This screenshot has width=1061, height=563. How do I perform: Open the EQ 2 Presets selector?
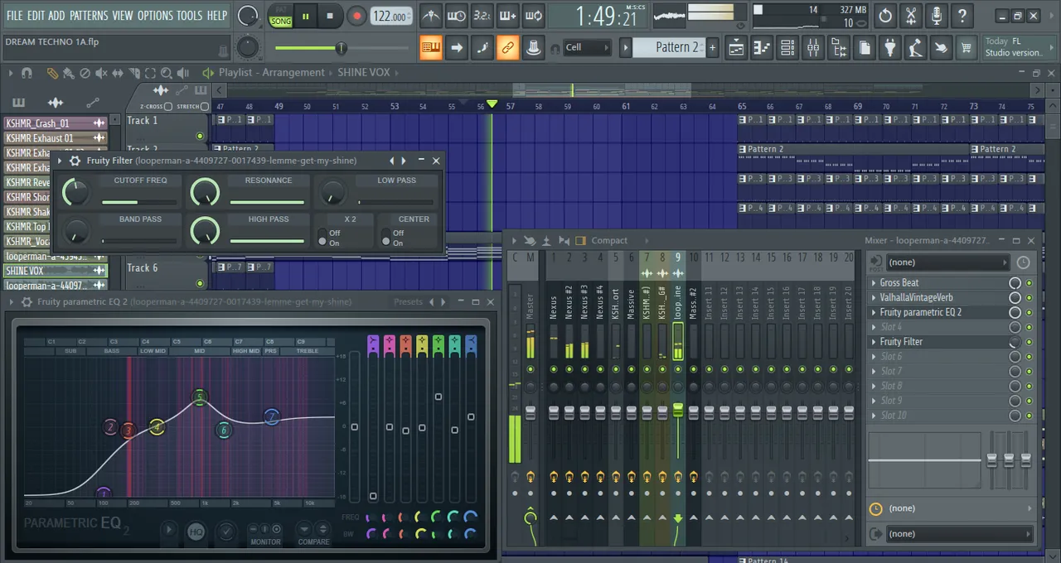click(408, 302)
